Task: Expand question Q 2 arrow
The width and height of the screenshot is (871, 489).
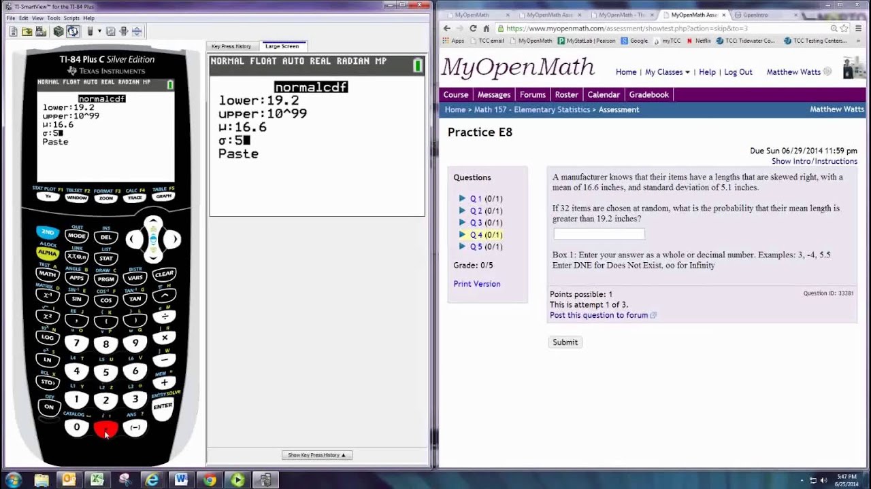Action: click(462, 211)
